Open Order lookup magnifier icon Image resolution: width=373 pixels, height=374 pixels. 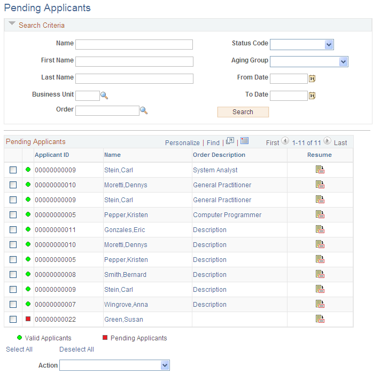pos(144,110)
